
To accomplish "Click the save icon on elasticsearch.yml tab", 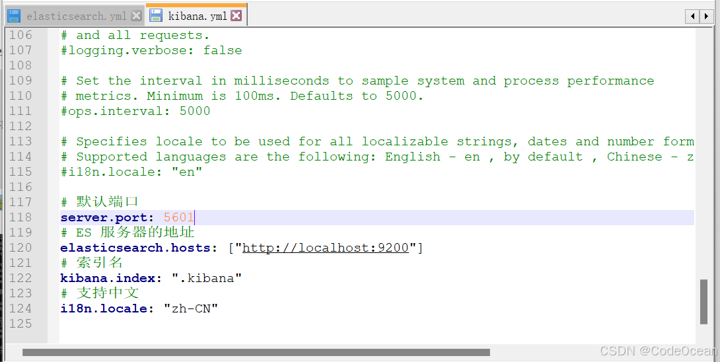I will (x=15, y=16).
